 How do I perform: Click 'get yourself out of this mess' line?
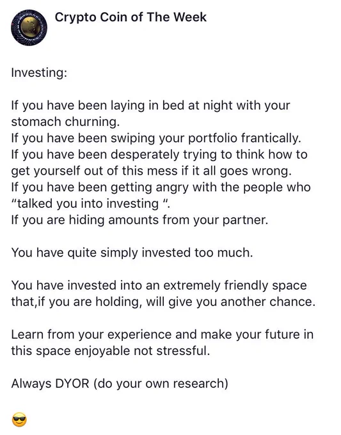pyautogui.click(x=152, y=171)
